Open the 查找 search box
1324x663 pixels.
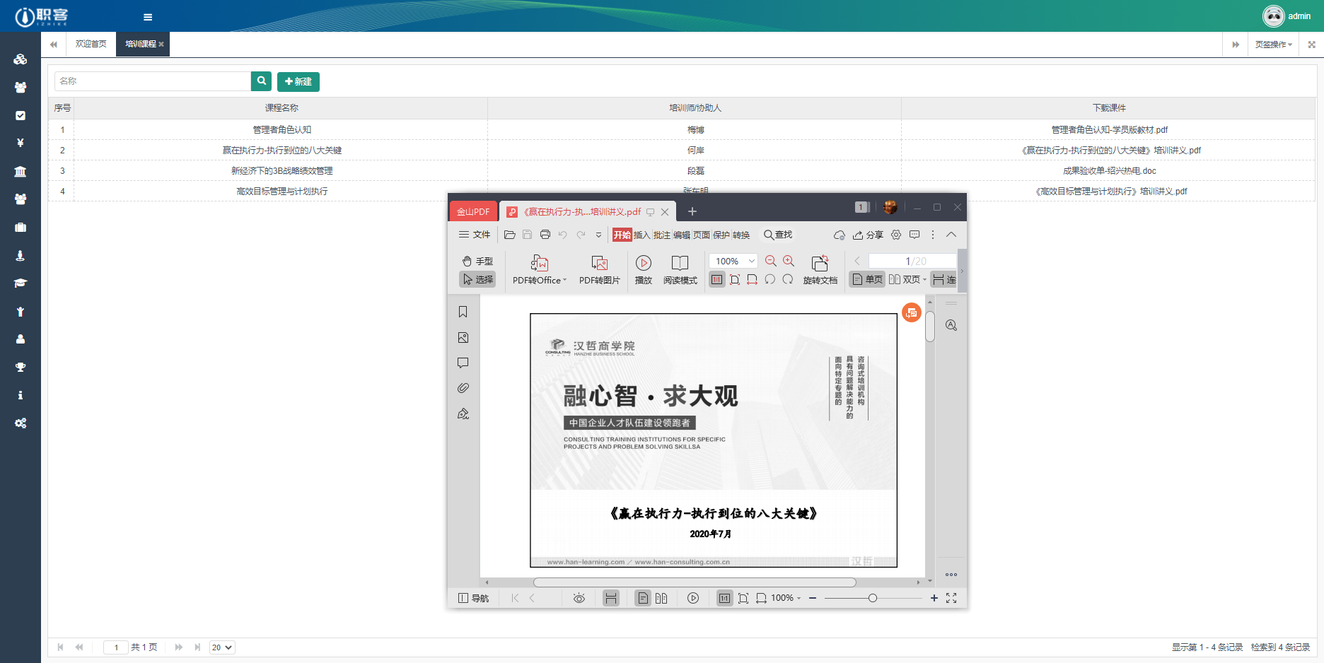point(777,235)
